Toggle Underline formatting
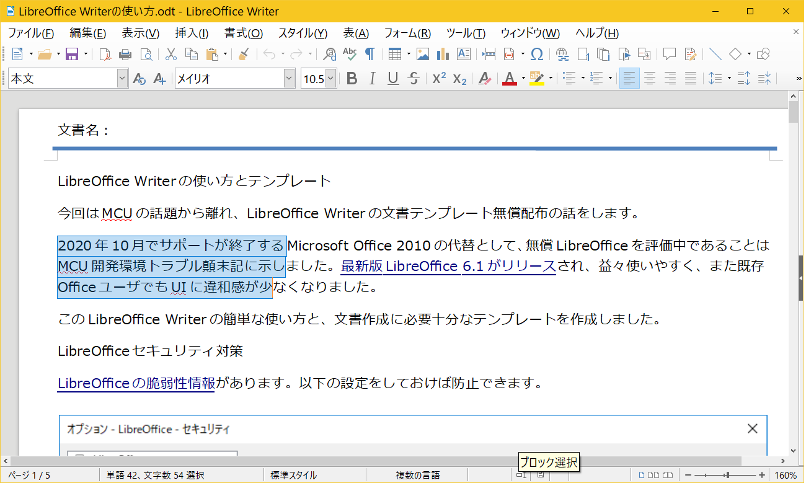Screen dimensions: 806x483 tap(393, 79)
